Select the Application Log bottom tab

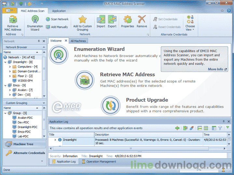[64, 161]
